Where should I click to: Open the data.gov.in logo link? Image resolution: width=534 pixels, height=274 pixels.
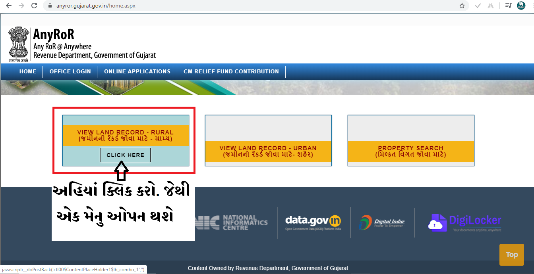313,222
